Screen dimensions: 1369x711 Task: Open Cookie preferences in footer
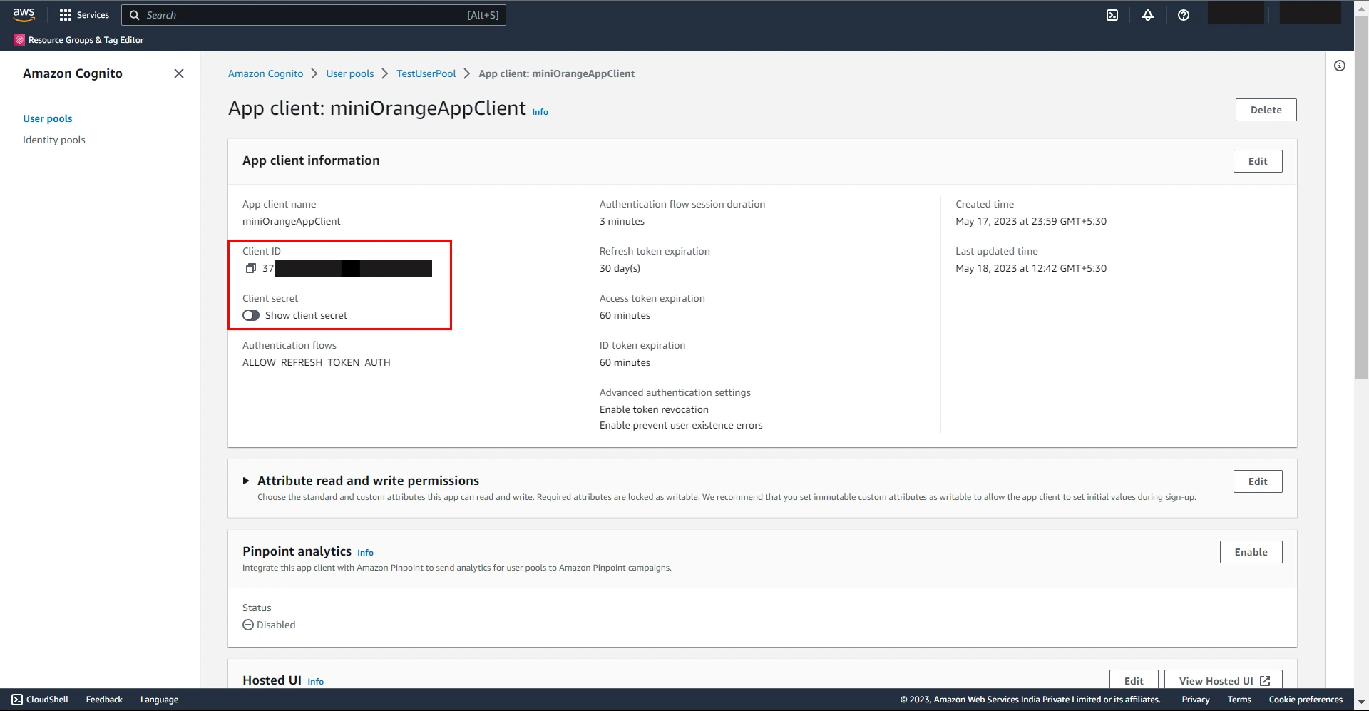coord(1306,700)
